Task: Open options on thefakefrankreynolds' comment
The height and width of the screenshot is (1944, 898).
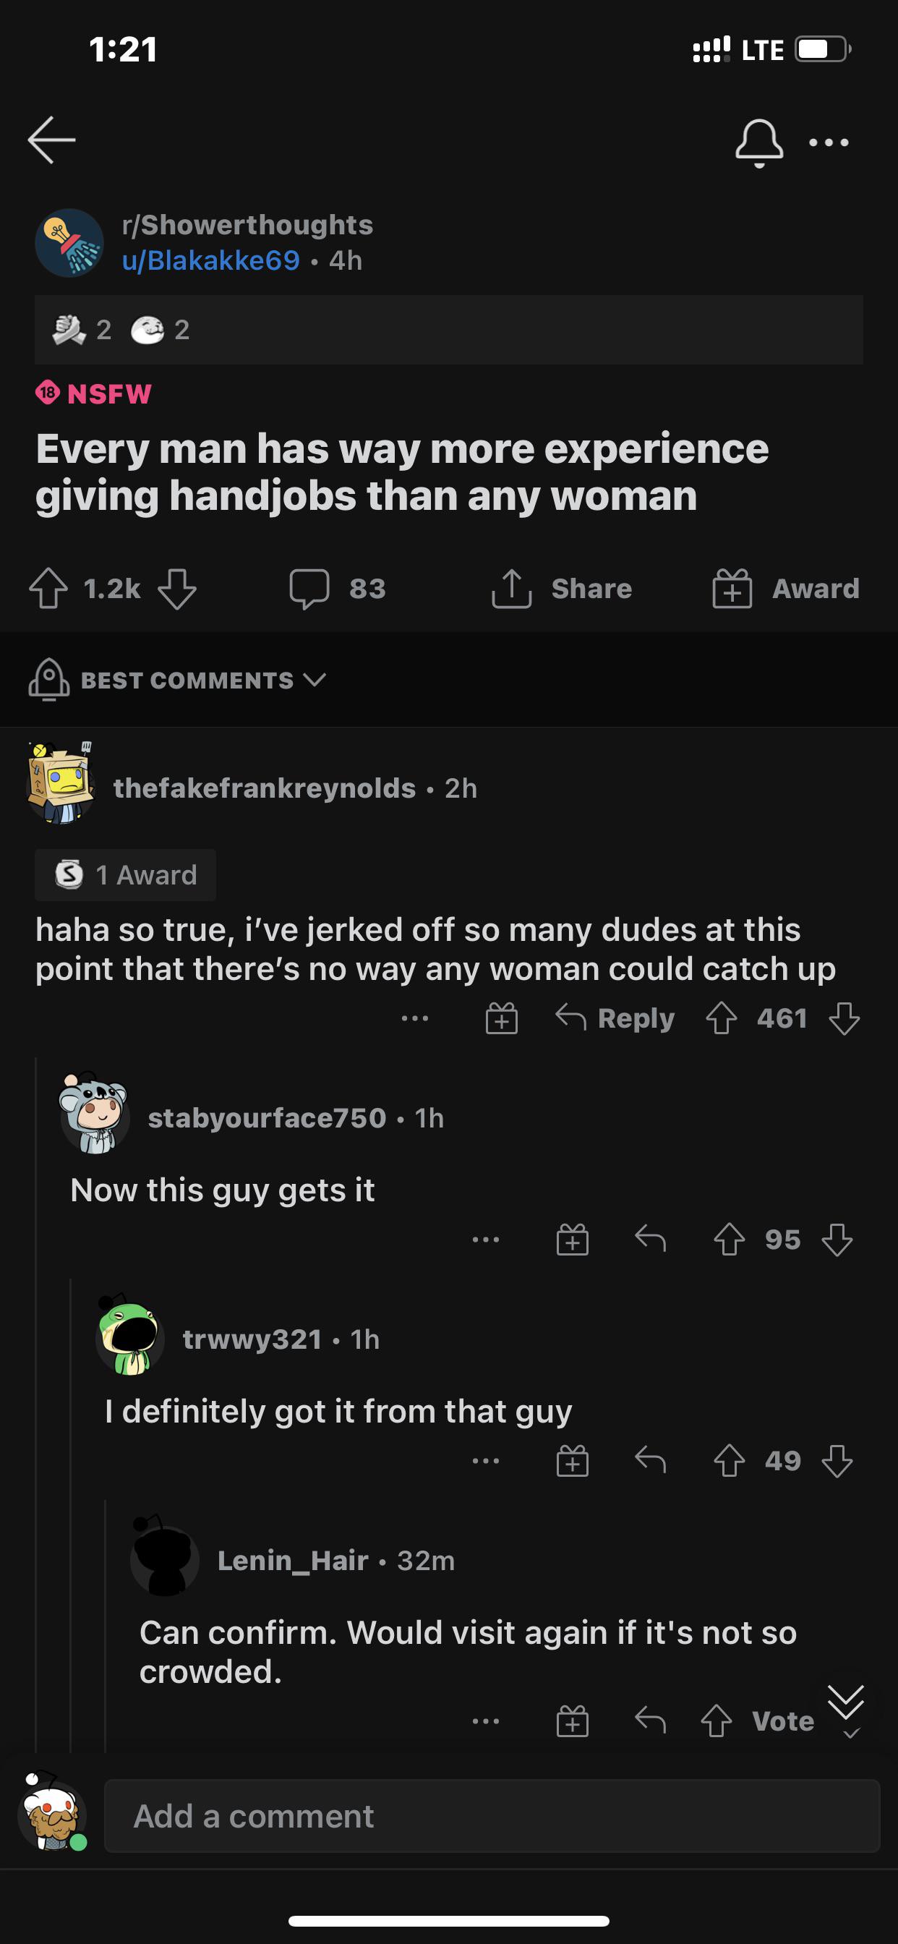Action: pos(416,1020)
